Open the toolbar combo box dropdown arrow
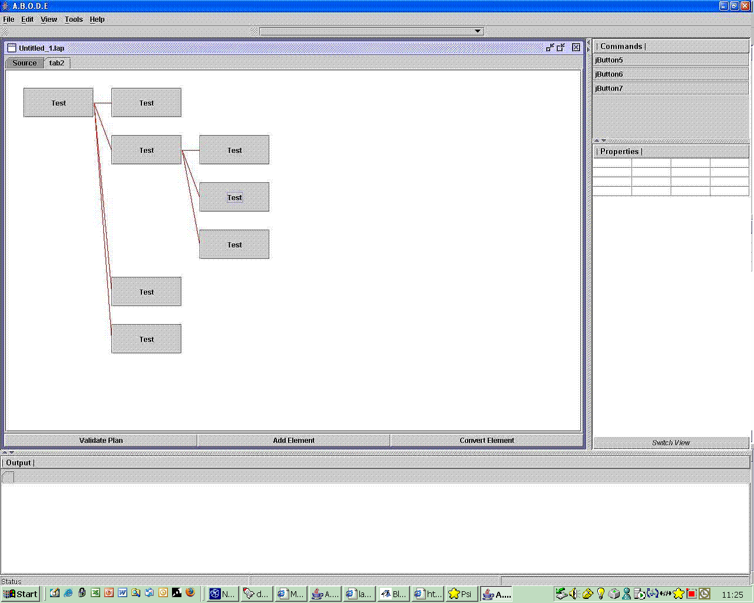This screenshot has width=754, height=603. (478, 31)
